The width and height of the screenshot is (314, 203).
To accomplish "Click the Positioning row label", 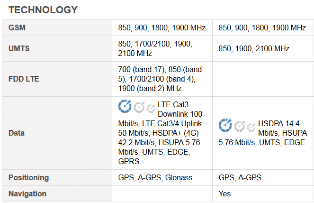I will [x=28, y=177].
